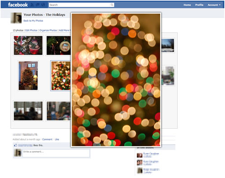Click the thumbs-up like icon
Viewport: 225px width, 178px height.
coord(16,145)
